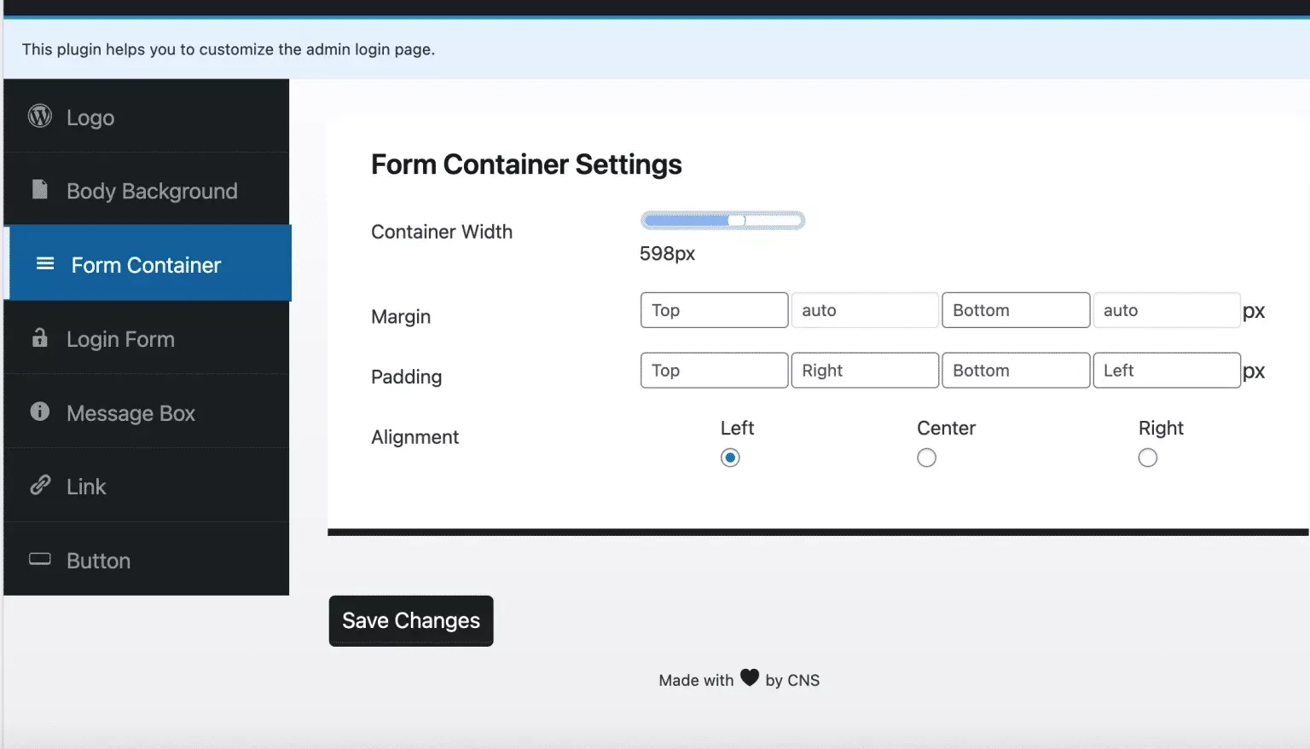Viewport: 1310px width, 749px height.
Task: Click the button icon beside Button
Action: (x=39, y=559)
